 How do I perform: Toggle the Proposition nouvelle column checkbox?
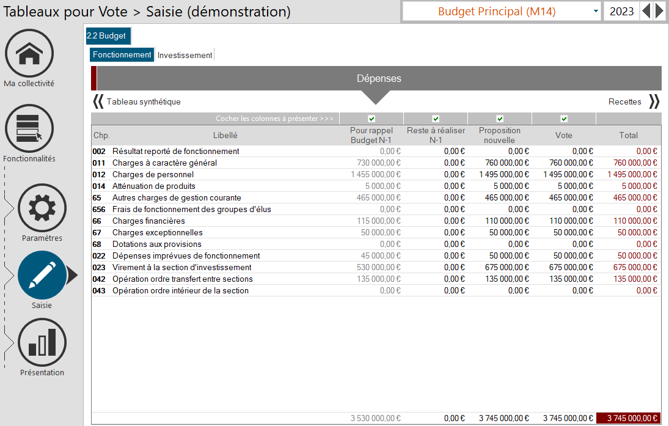coord(500,119)
